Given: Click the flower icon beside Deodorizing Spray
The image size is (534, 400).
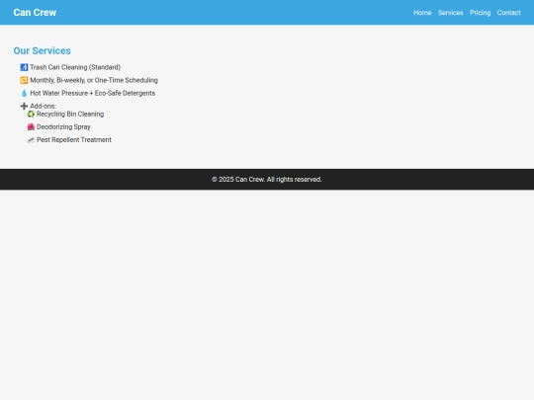Looking at the screenshot, I should [31, 126].
